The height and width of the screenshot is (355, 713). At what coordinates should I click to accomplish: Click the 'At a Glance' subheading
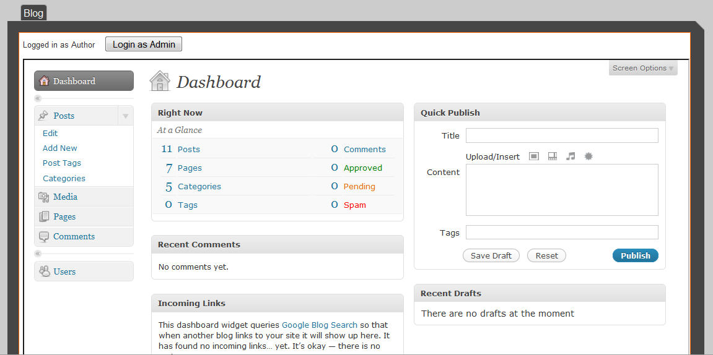(179, 130)
